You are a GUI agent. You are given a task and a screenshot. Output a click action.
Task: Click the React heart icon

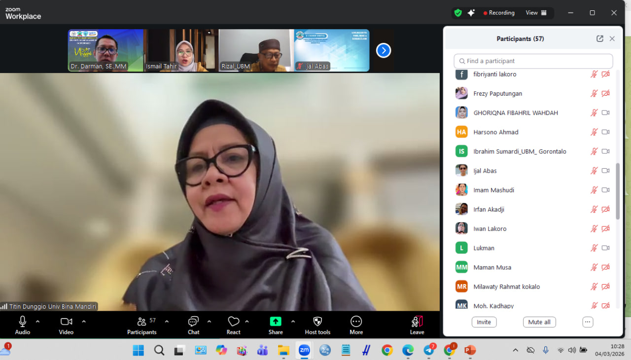233,322
